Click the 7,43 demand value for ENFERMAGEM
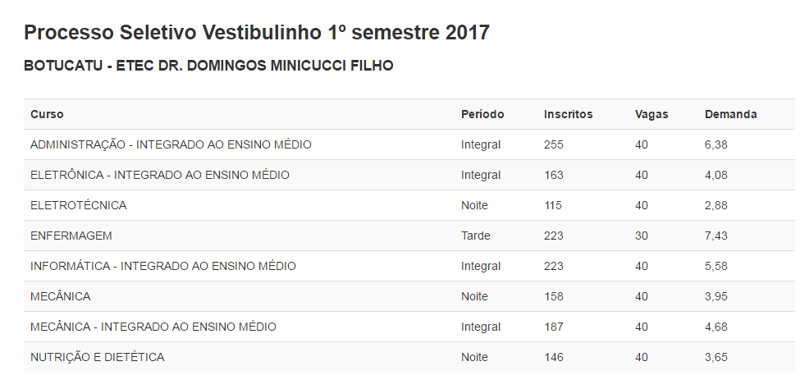The height and width of the screenshot is (389, 800). (715, 236)
